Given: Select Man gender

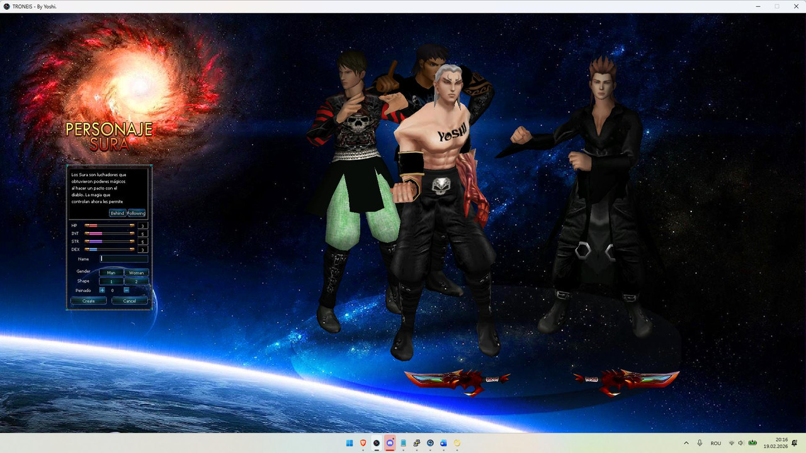Looking at the screenshot, I should (x=111, y=272).
